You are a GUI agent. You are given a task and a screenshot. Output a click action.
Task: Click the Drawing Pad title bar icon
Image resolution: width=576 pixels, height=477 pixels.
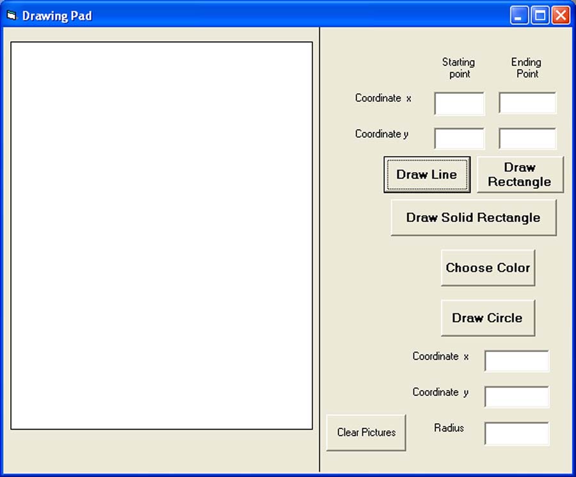point(12,15)
